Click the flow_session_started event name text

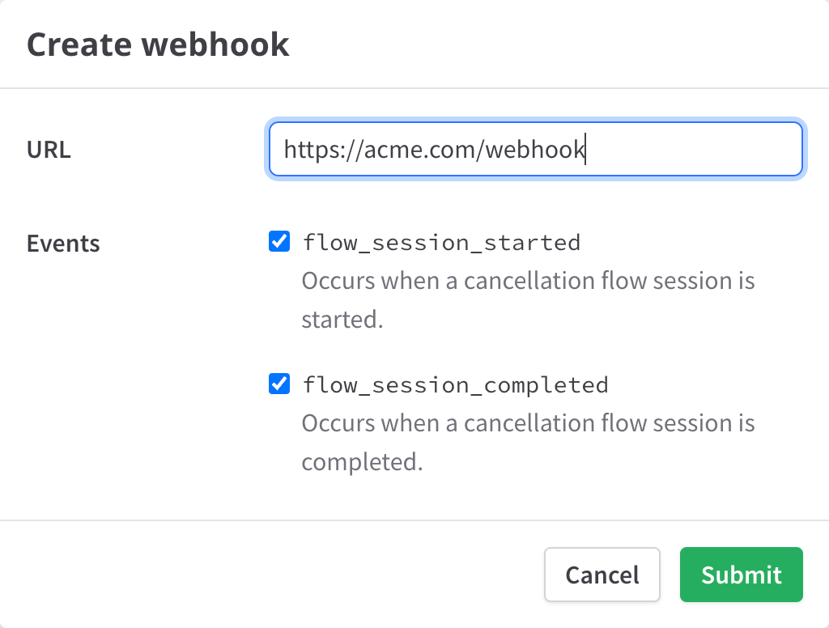[x=441, y=240]
